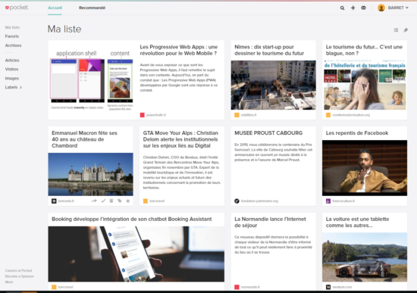Image resolution: width=417 pixels, height=293 pixels.
Task: Click the midilibre.fr source text
Action: (249, 115)
